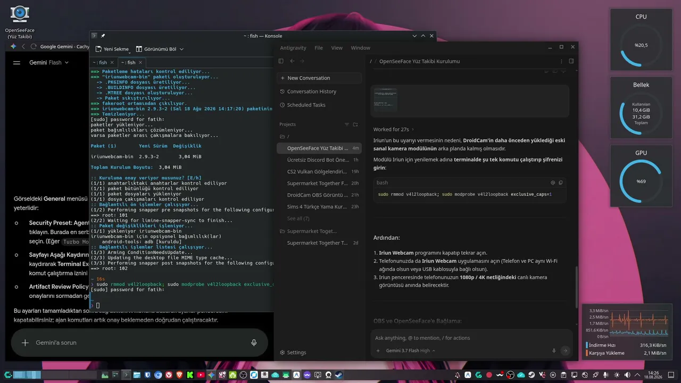Viewport: 681px width, 383px height.
Task: Click the plus icon in Gemini prompt bar
Action: pyautogui.click(x=24, y=343)
